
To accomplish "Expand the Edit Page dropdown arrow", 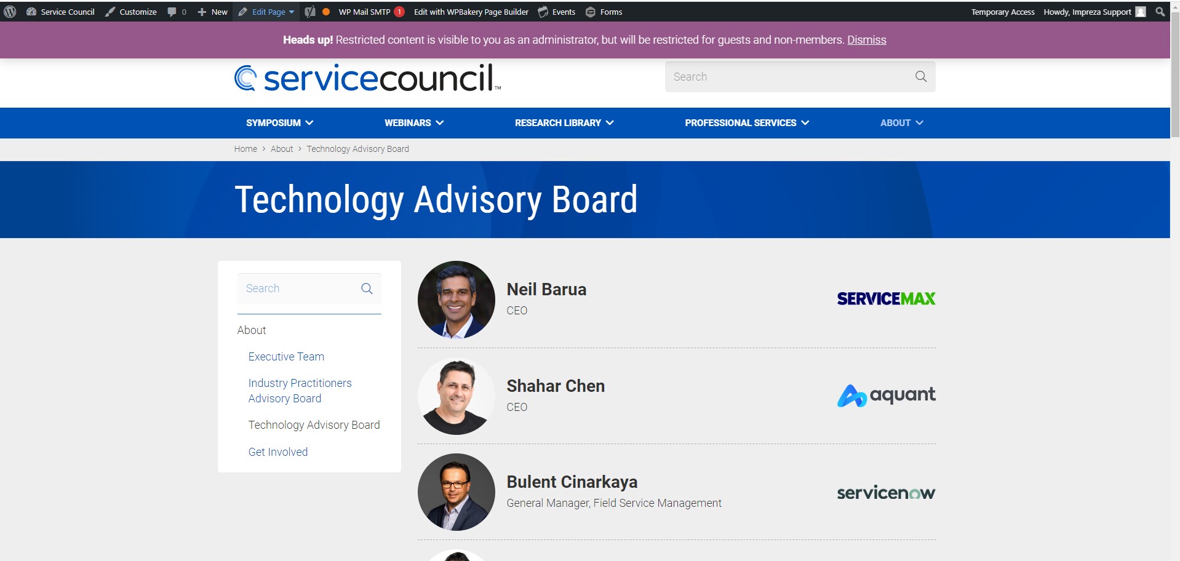I will click(x=292, y=11).
